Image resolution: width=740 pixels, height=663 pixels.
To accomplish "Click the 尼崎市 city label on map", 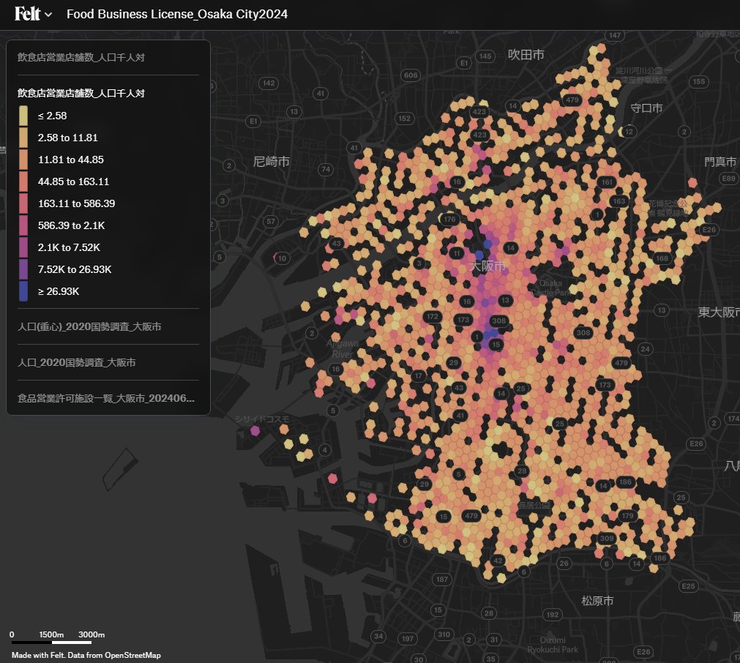I will (272, 162).
